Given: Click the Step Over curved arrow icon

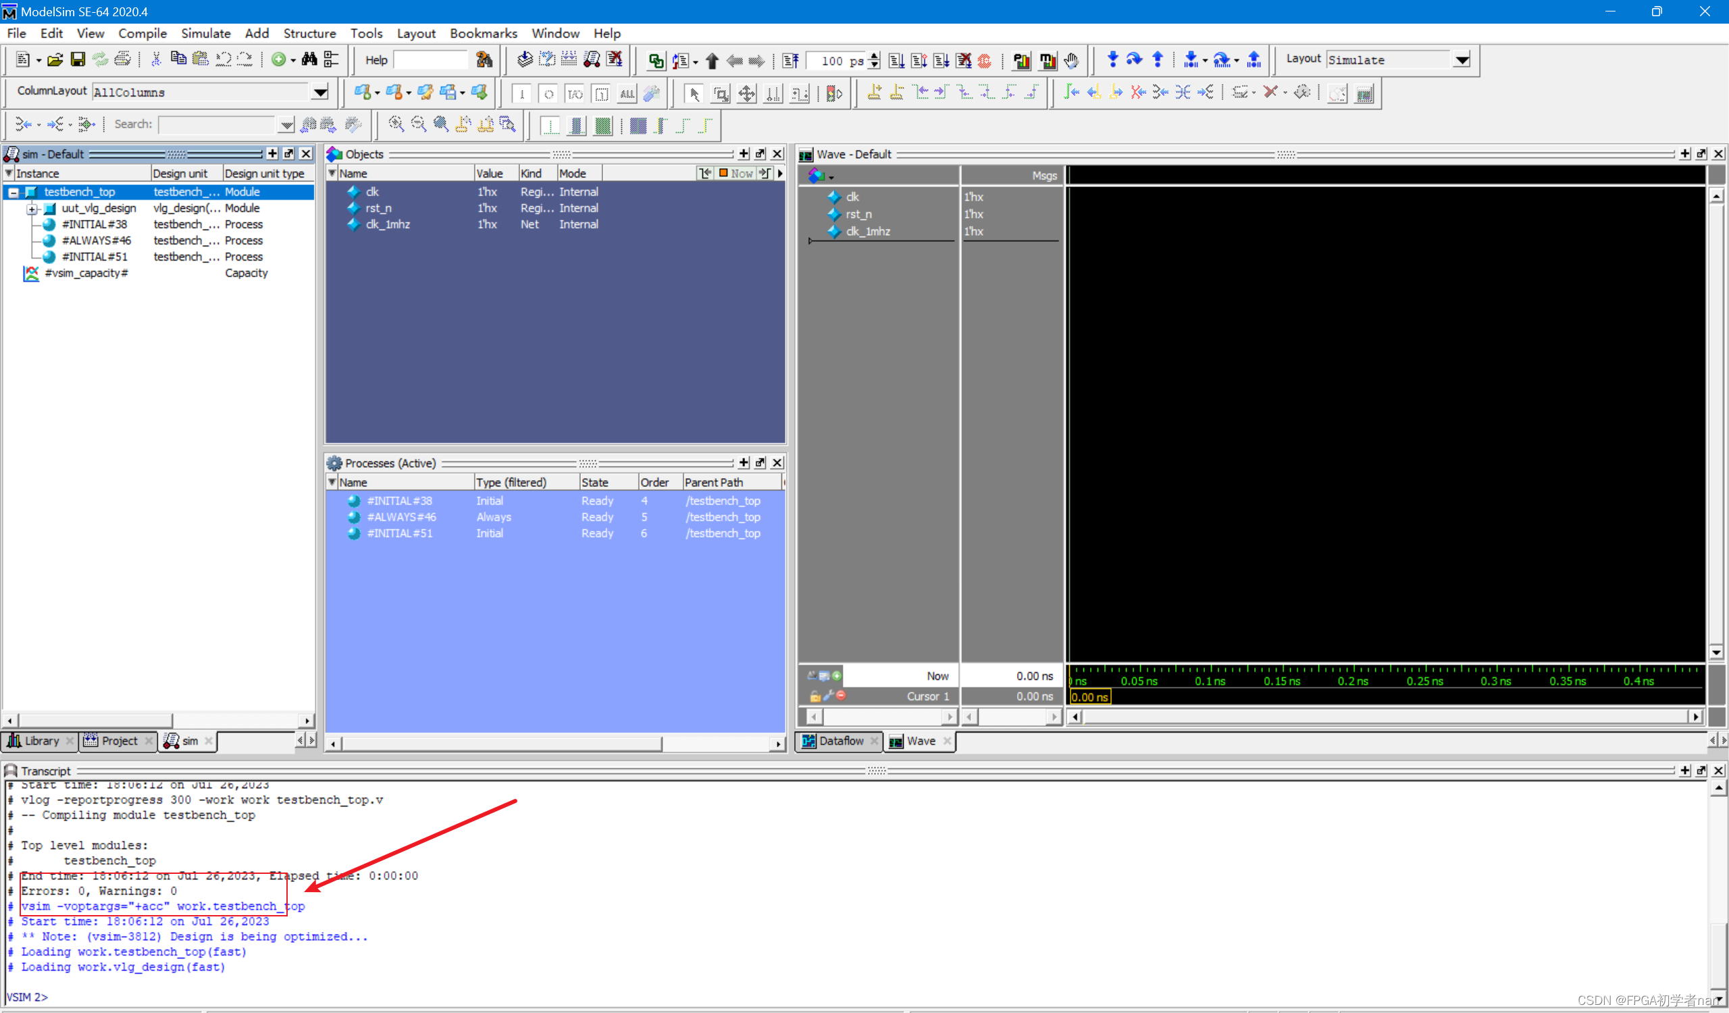Looking at the screenshot, I should [1134, 59].
